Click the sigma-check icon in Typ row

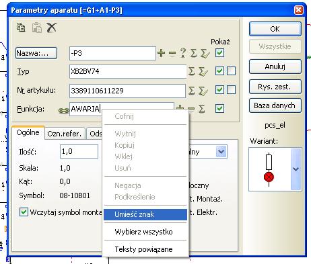(x=203, y=71)
